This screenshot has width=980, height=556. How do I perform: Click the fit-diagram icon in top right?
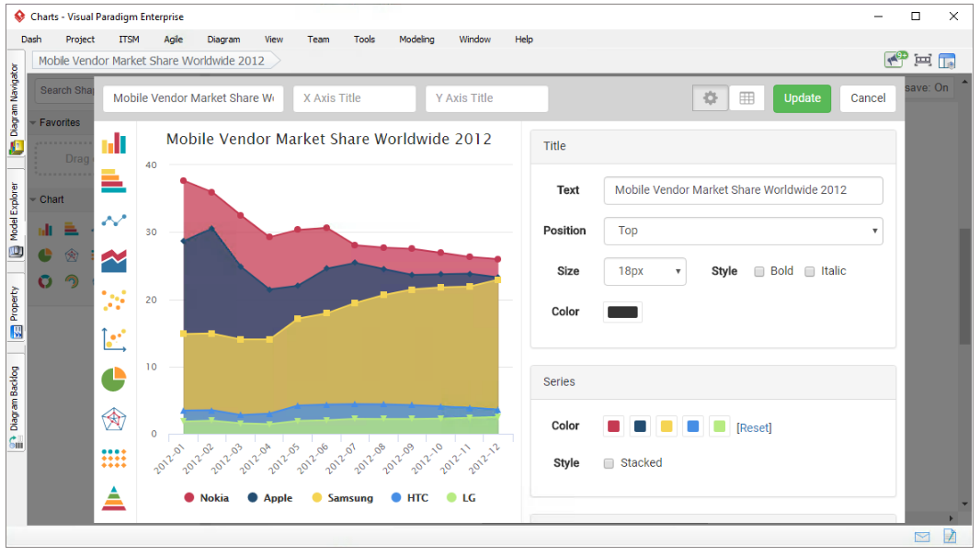(x=923, y=60)
